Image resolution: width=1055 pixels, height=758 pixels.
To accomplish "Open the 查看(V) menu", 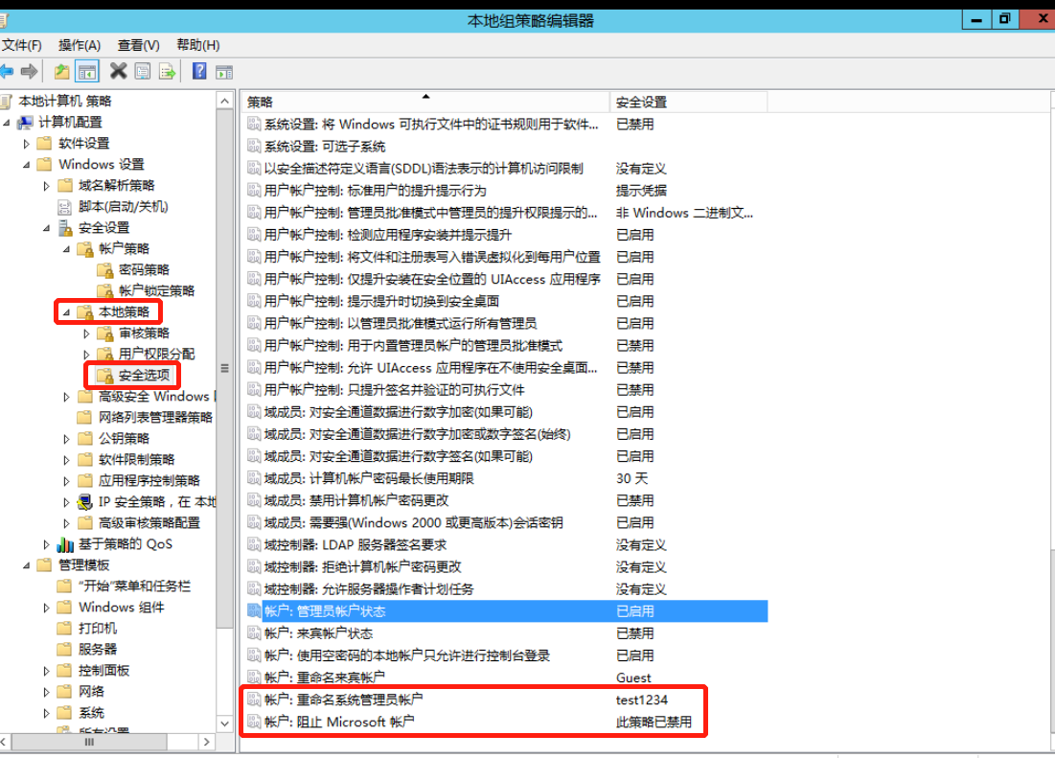I will coord(138,45).
